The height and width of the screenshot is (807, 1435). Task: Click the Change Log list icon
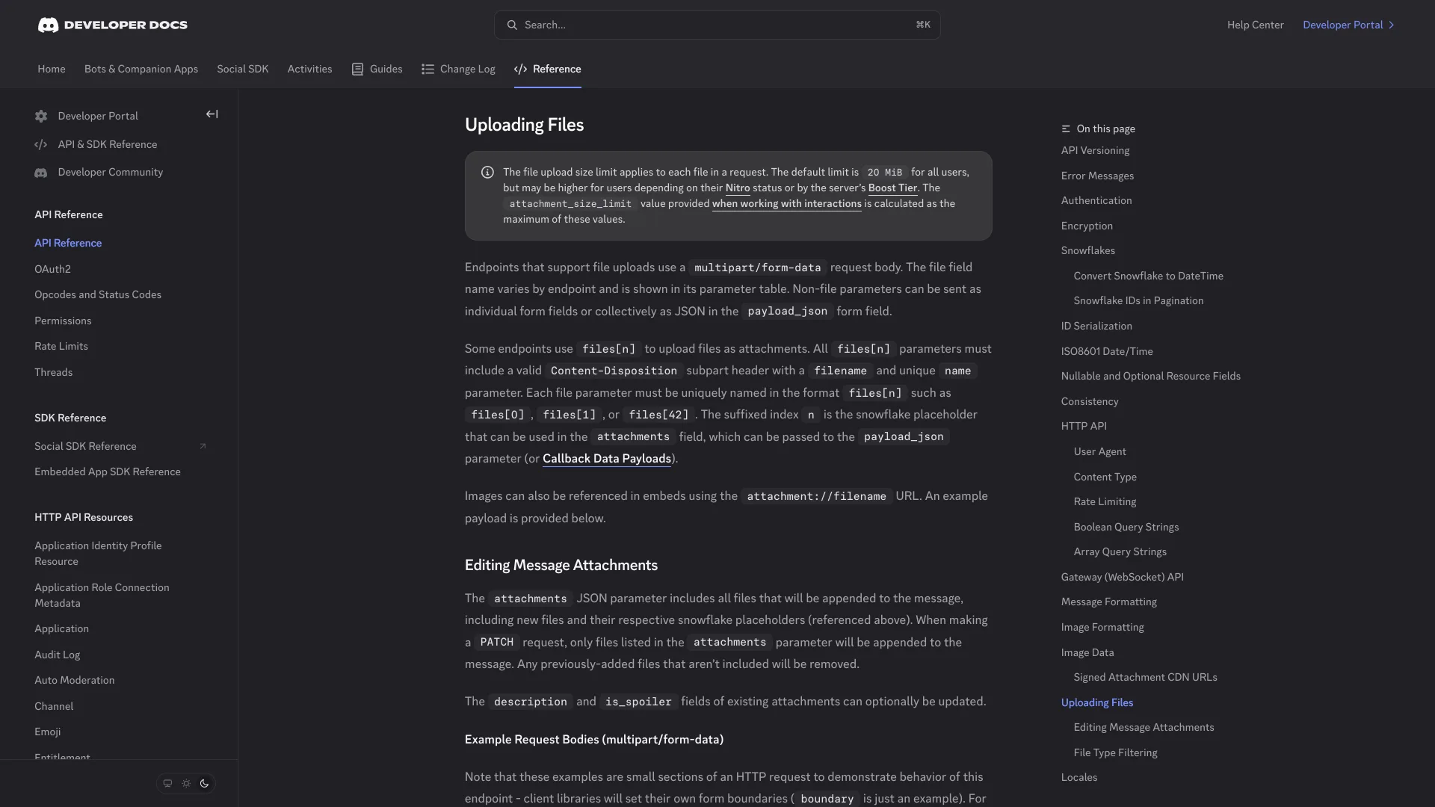pos(428,69)
